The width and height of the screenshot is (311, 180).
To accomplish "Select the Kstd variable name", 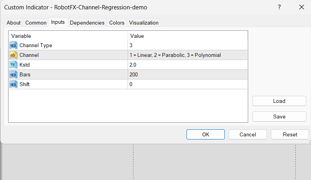I will [x=25, y=65].
